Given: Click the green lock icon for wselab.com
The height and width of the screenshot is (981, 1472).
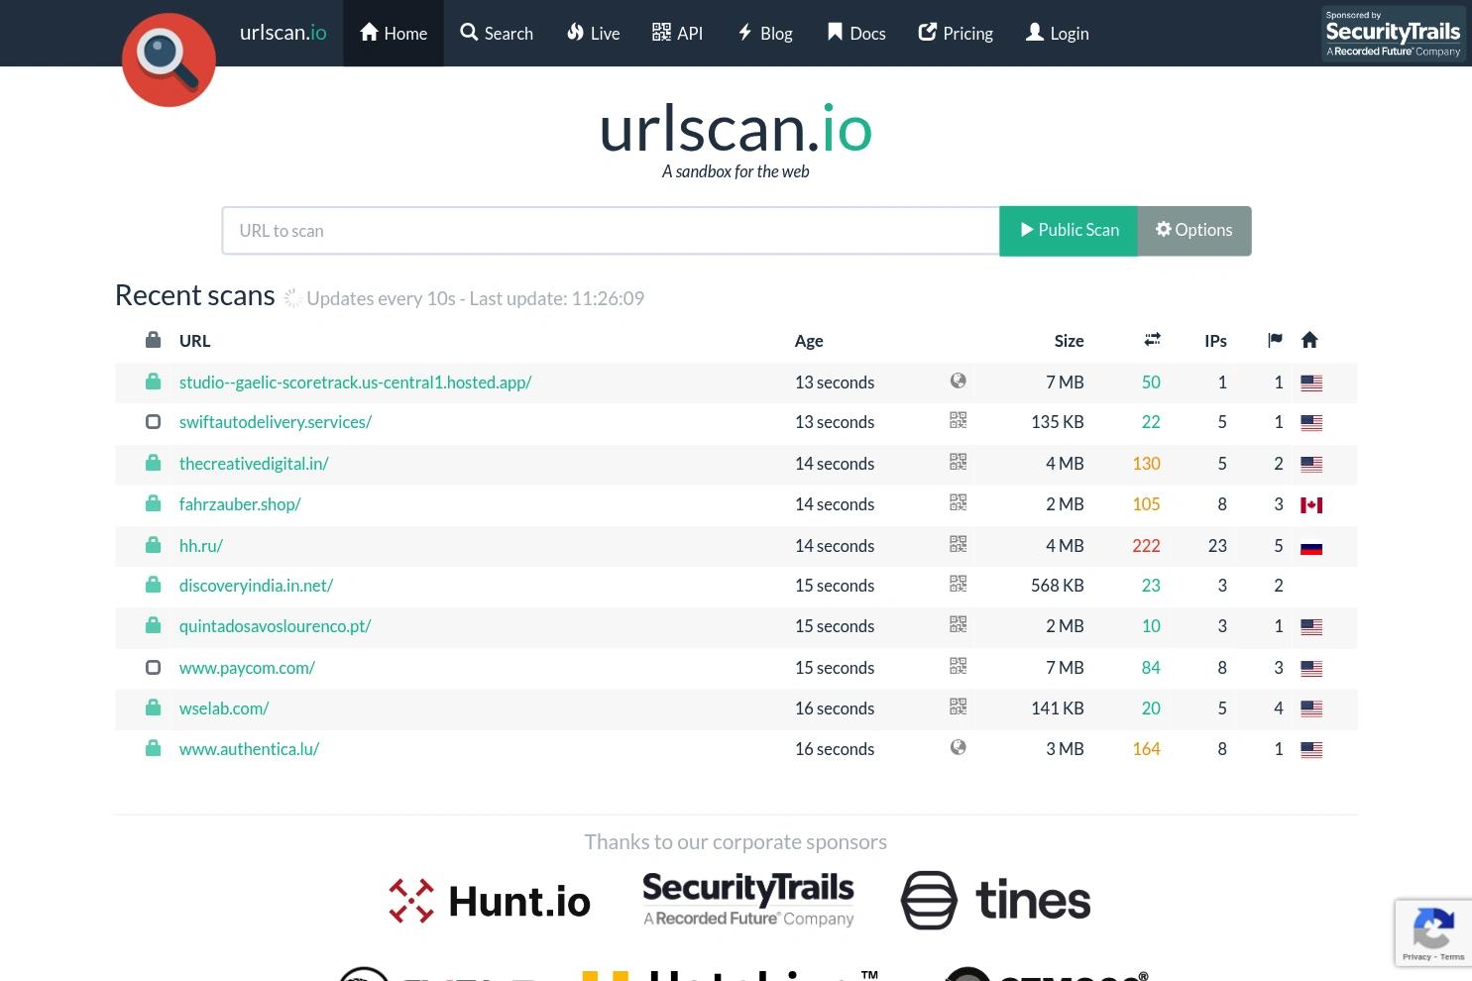Looking at the screenshot, I should 153,708.
